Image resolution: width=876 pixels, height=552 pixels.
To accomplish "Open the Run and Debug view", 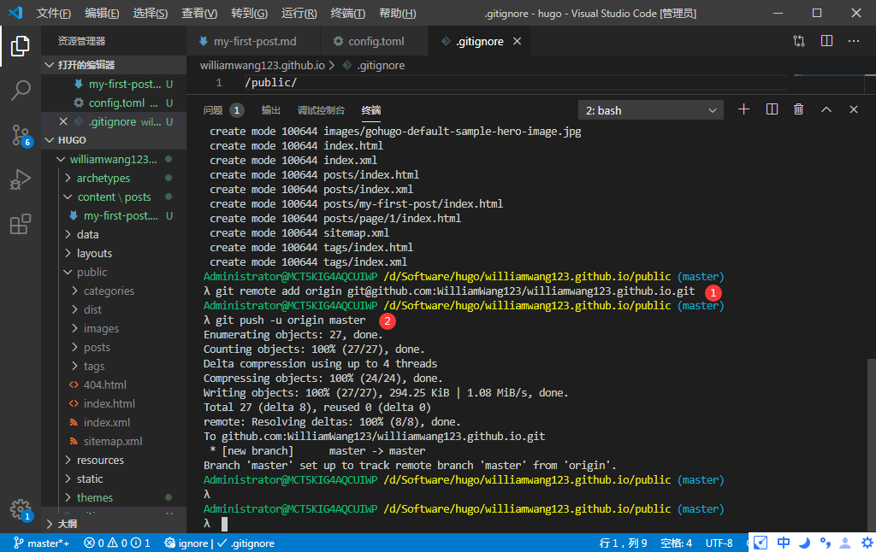I will tap(21, 179).
